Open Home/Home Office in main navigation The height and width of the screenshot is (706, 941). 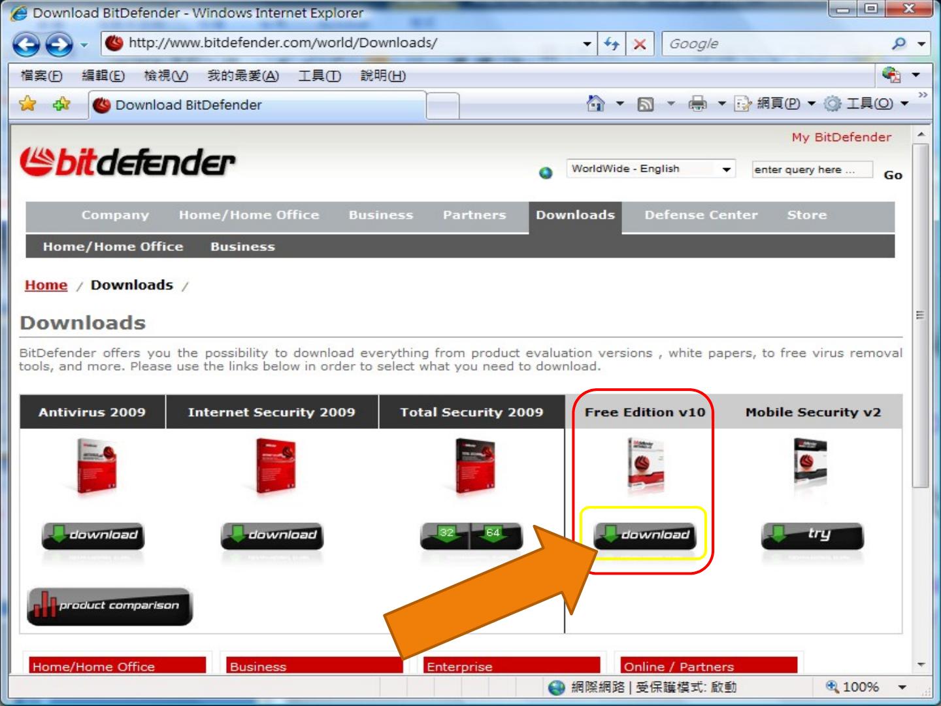coord(249,215)
